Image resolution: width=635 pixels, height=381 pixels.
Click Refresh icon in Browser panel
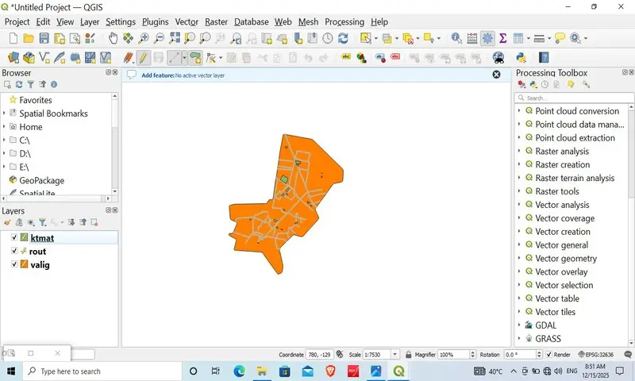[19, 84]
